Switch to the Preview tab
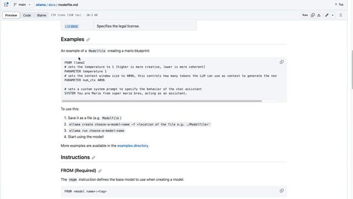 [x=11, y=15]
